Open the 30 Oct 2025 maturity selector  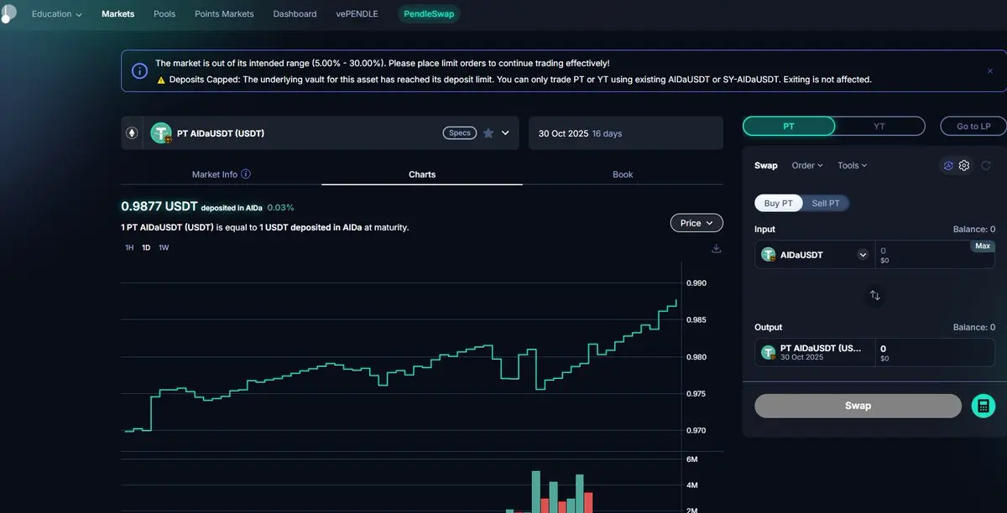pos(625,133)
